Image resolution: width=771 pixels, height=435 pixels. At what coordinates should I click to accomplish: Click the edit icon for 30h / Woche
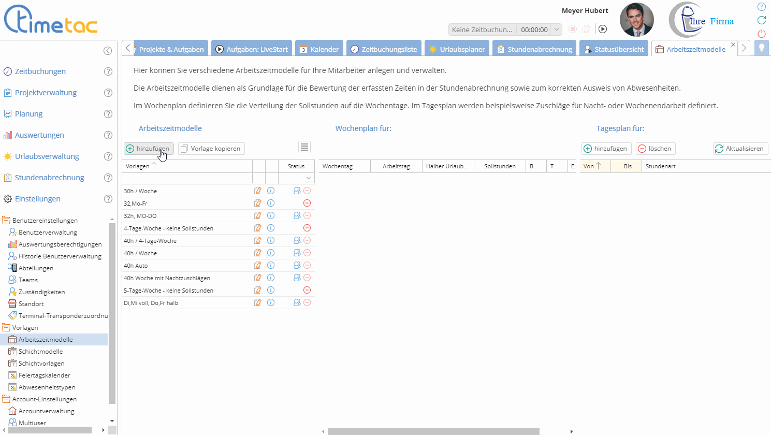[257, 191]
